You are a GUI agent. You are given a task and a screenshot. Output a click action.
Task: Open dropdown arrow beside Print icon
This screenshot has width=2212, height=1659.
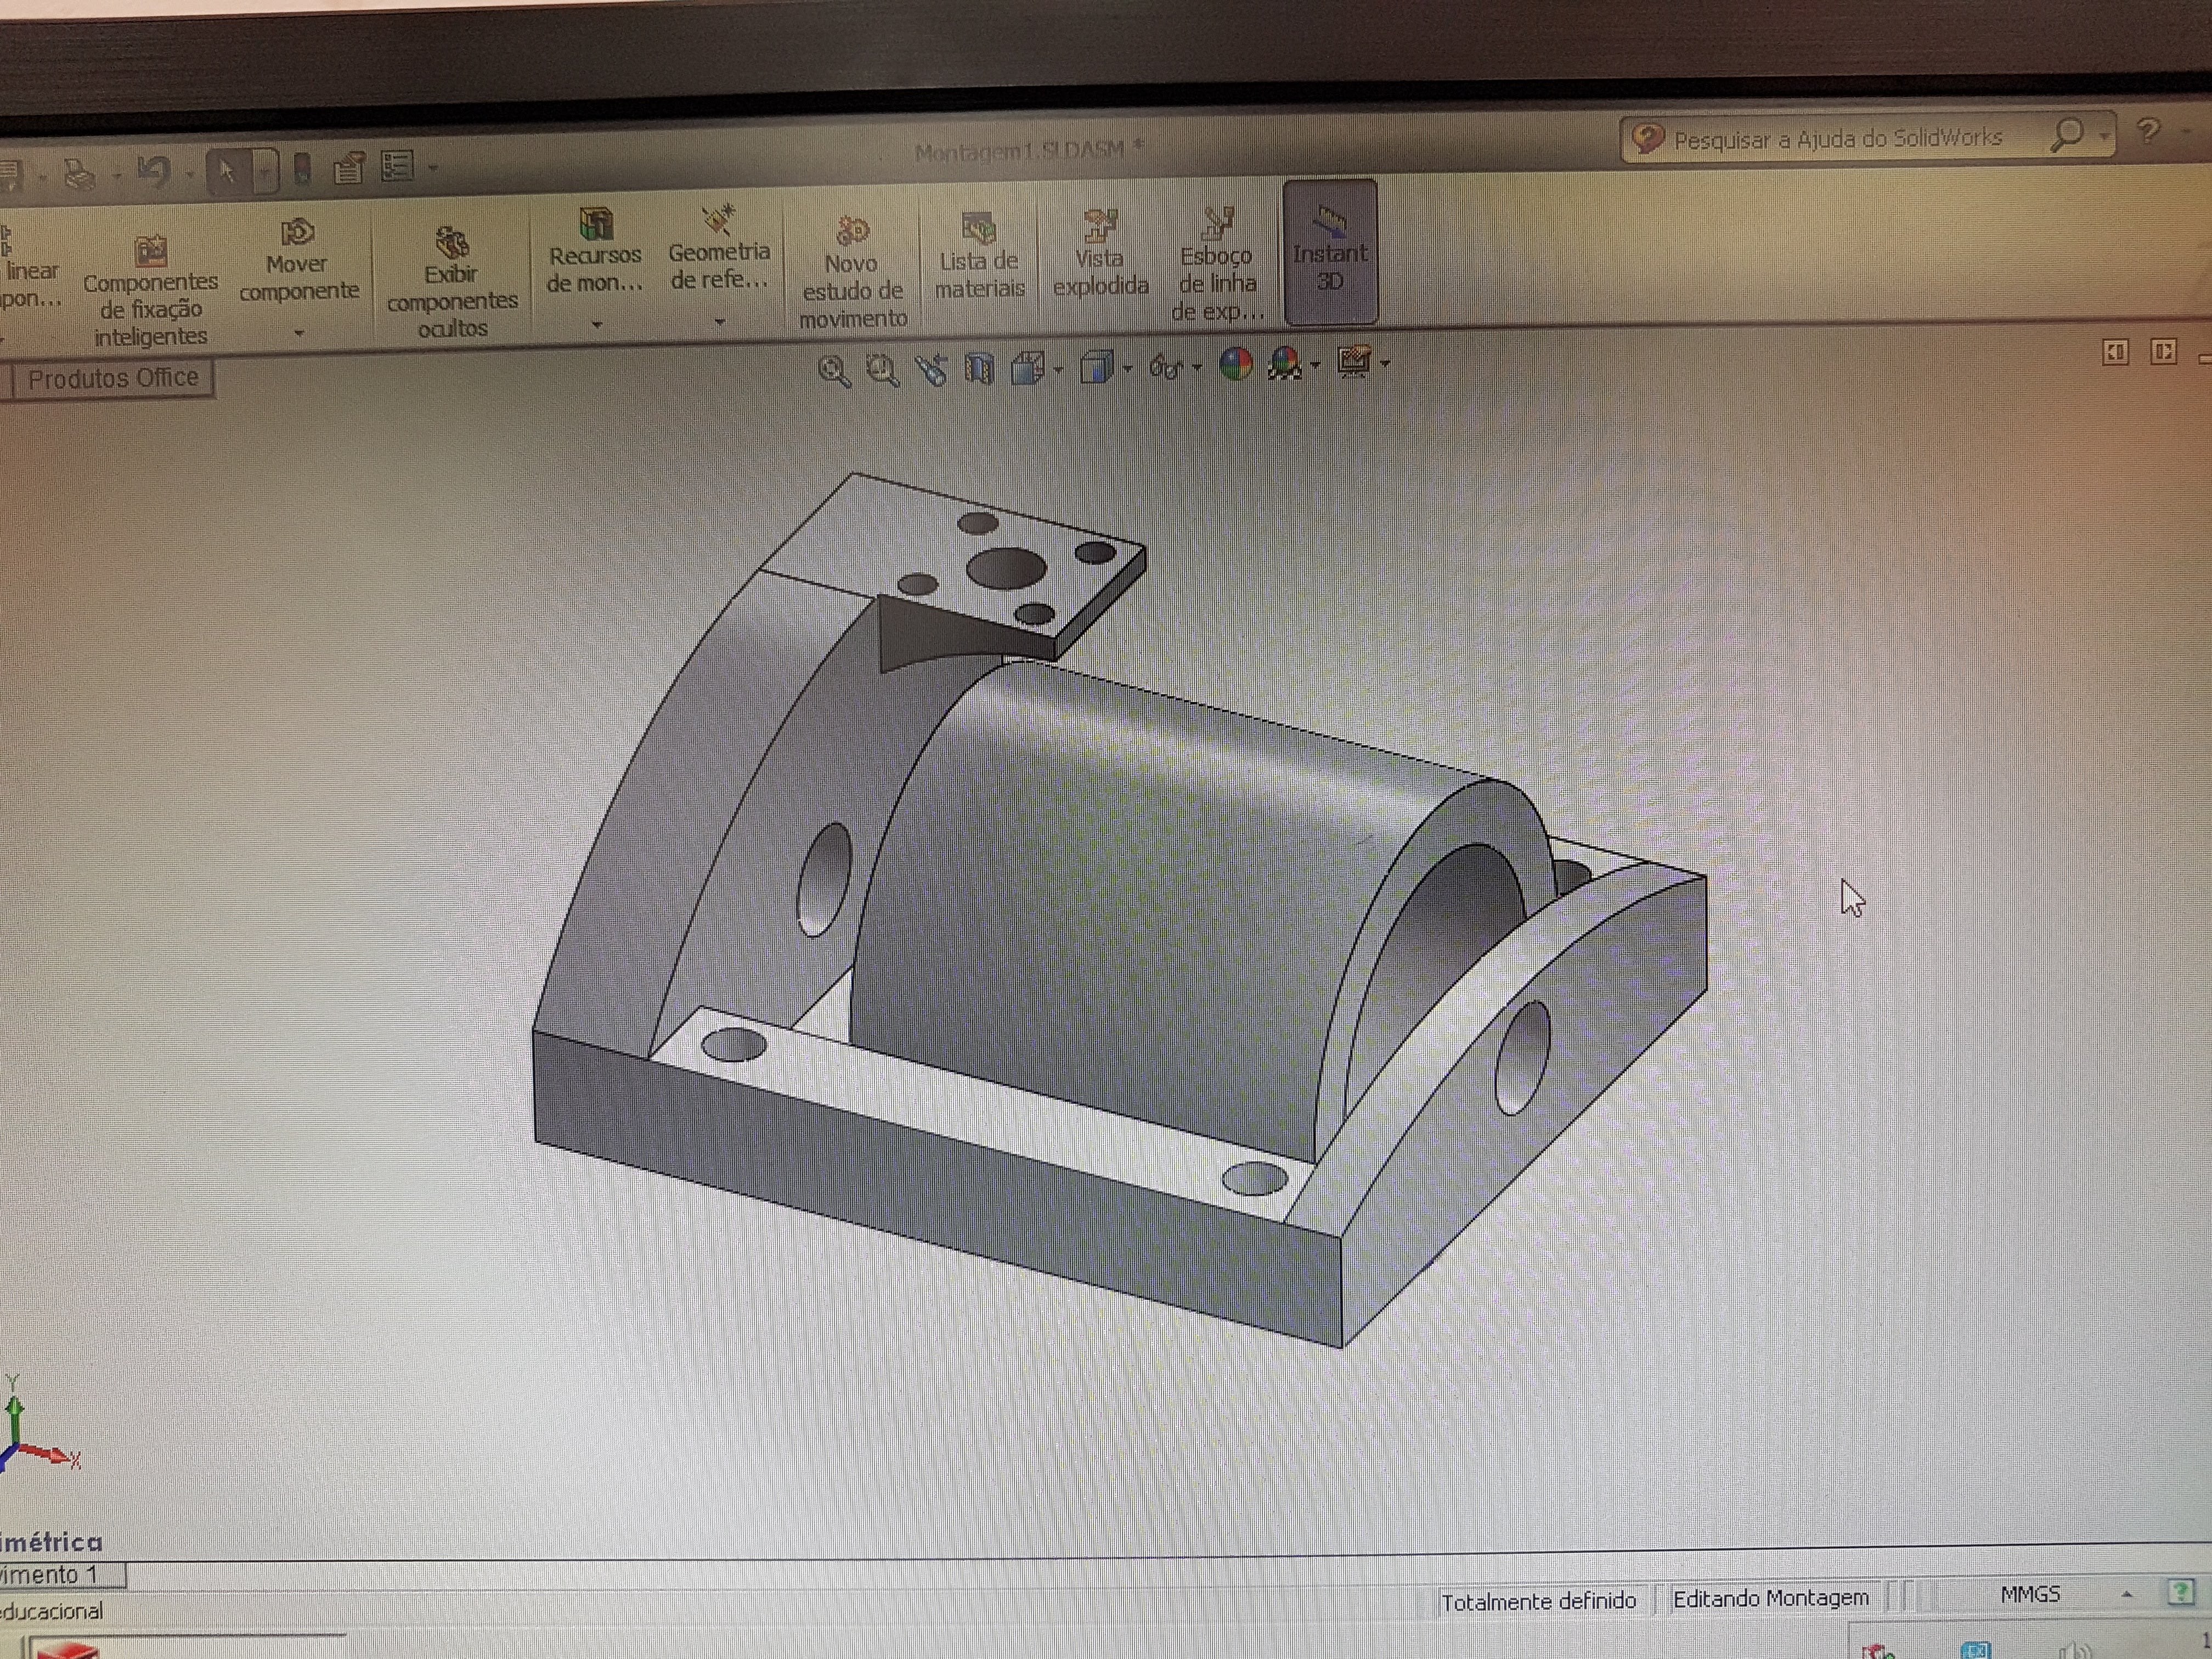(x=116, y=175)
